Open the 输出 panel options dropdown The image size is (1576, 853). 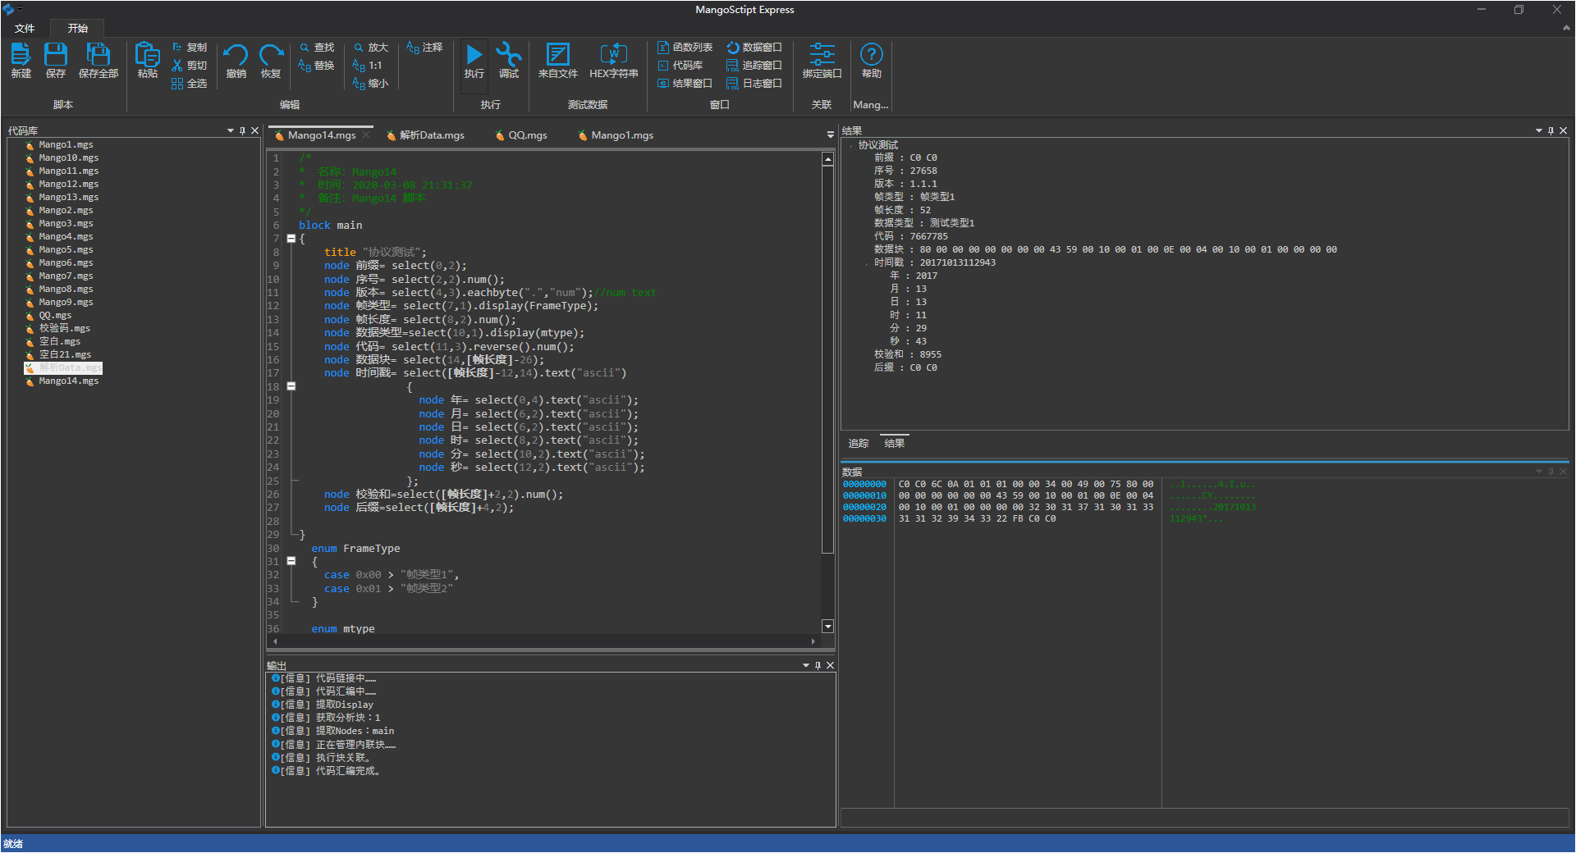point(806,665)
